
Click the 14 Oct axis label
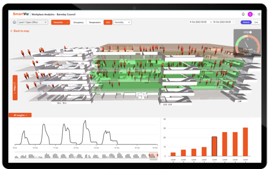(x=117, y=148)
